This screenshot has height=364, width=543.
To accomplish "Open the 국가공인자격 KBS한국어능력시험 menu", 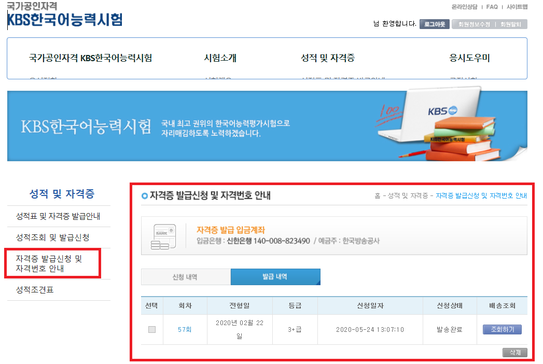I will click(x=90, y=58).
